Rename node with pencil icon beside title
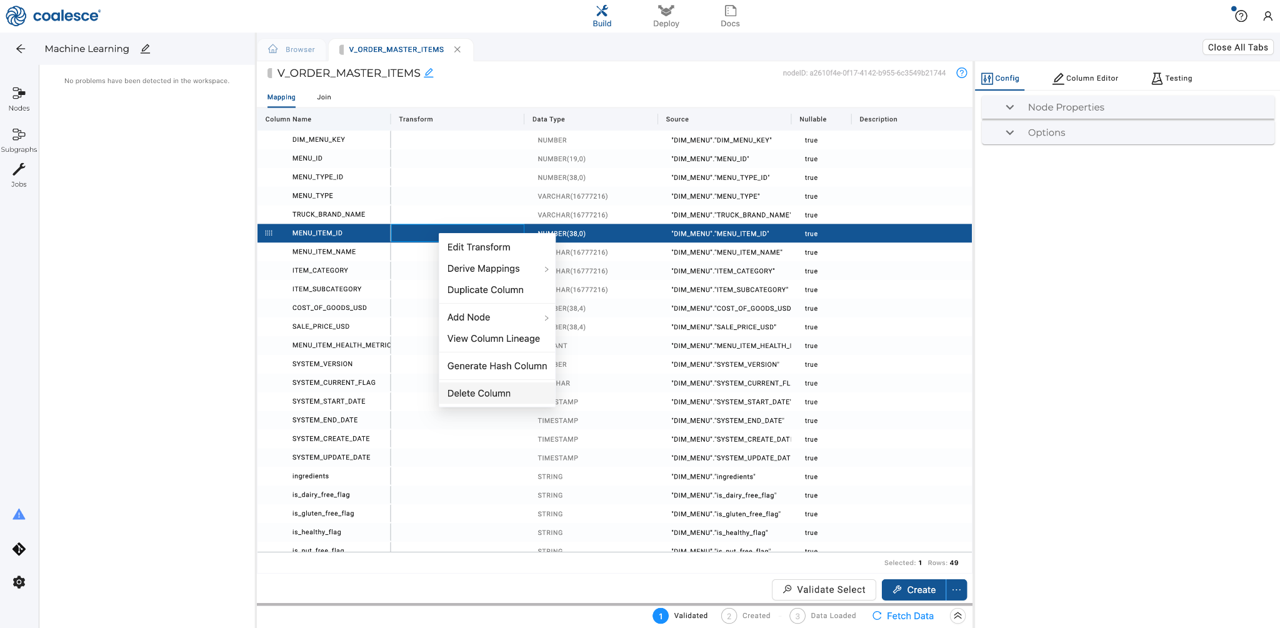The height and width of the screenshot is (628, 1280). pos(429,73)
